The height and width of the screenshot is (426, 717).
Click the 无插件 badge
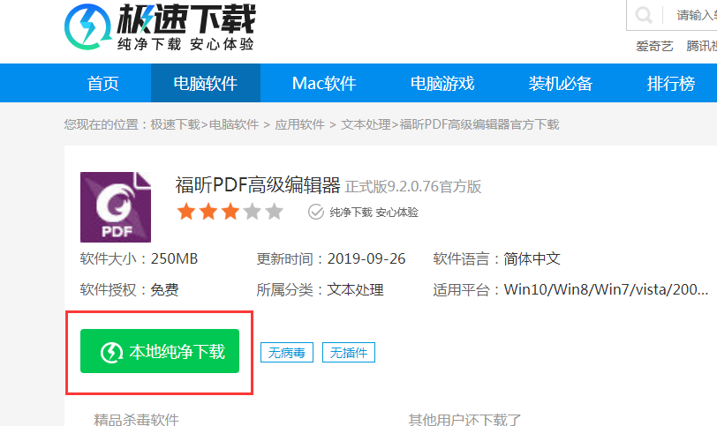click(x=349, y=353)
